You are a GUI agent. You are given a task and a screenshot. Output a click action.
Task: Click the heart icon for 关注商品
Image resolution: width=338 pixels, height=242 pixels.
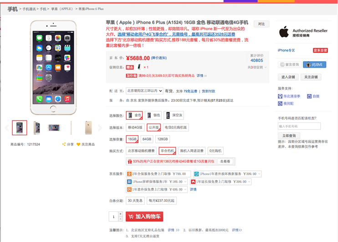coord(78,144)
